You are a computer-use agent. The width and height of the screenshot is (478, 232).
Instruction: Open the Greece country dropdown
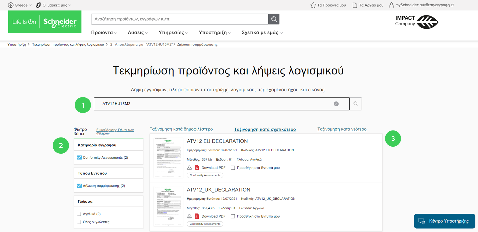pyautogui.click(x=20, y=5)
